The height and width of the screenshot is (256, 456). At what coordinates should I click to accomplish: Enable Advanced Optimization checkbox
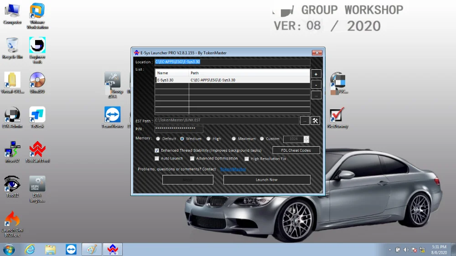192,159
